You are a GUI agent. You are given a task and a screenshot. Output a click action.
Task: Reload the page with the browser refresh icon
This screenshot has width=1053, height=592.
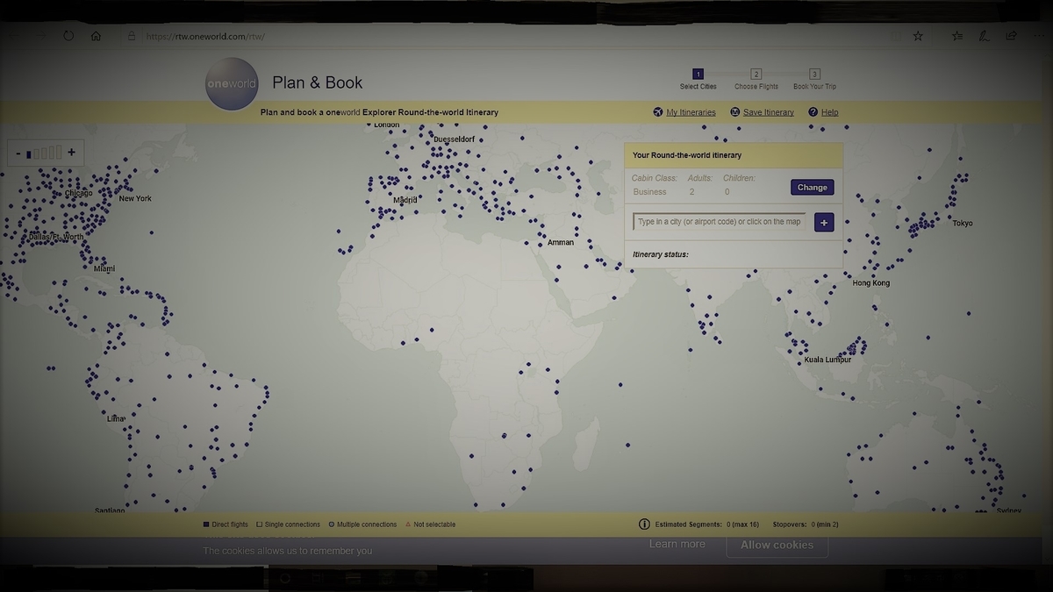(68, 36)
